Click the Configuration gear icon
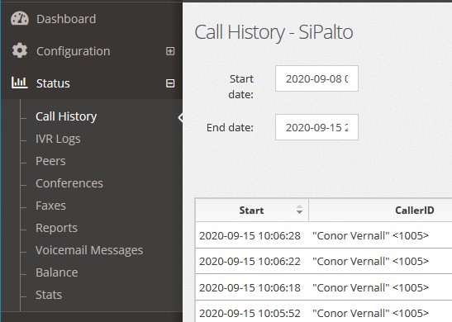Screen dimensions: 452x322 coord(20,50)
